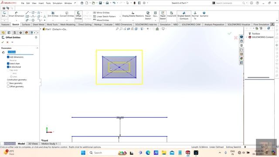Click the Smart Dimension tool
This screenshot has width=279, height=157.
[x=16, y=14]
